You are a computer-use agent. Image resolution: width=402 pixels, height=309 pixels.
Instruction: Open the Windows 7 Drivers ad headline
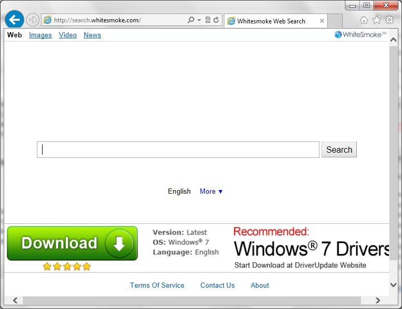[312, 248]
